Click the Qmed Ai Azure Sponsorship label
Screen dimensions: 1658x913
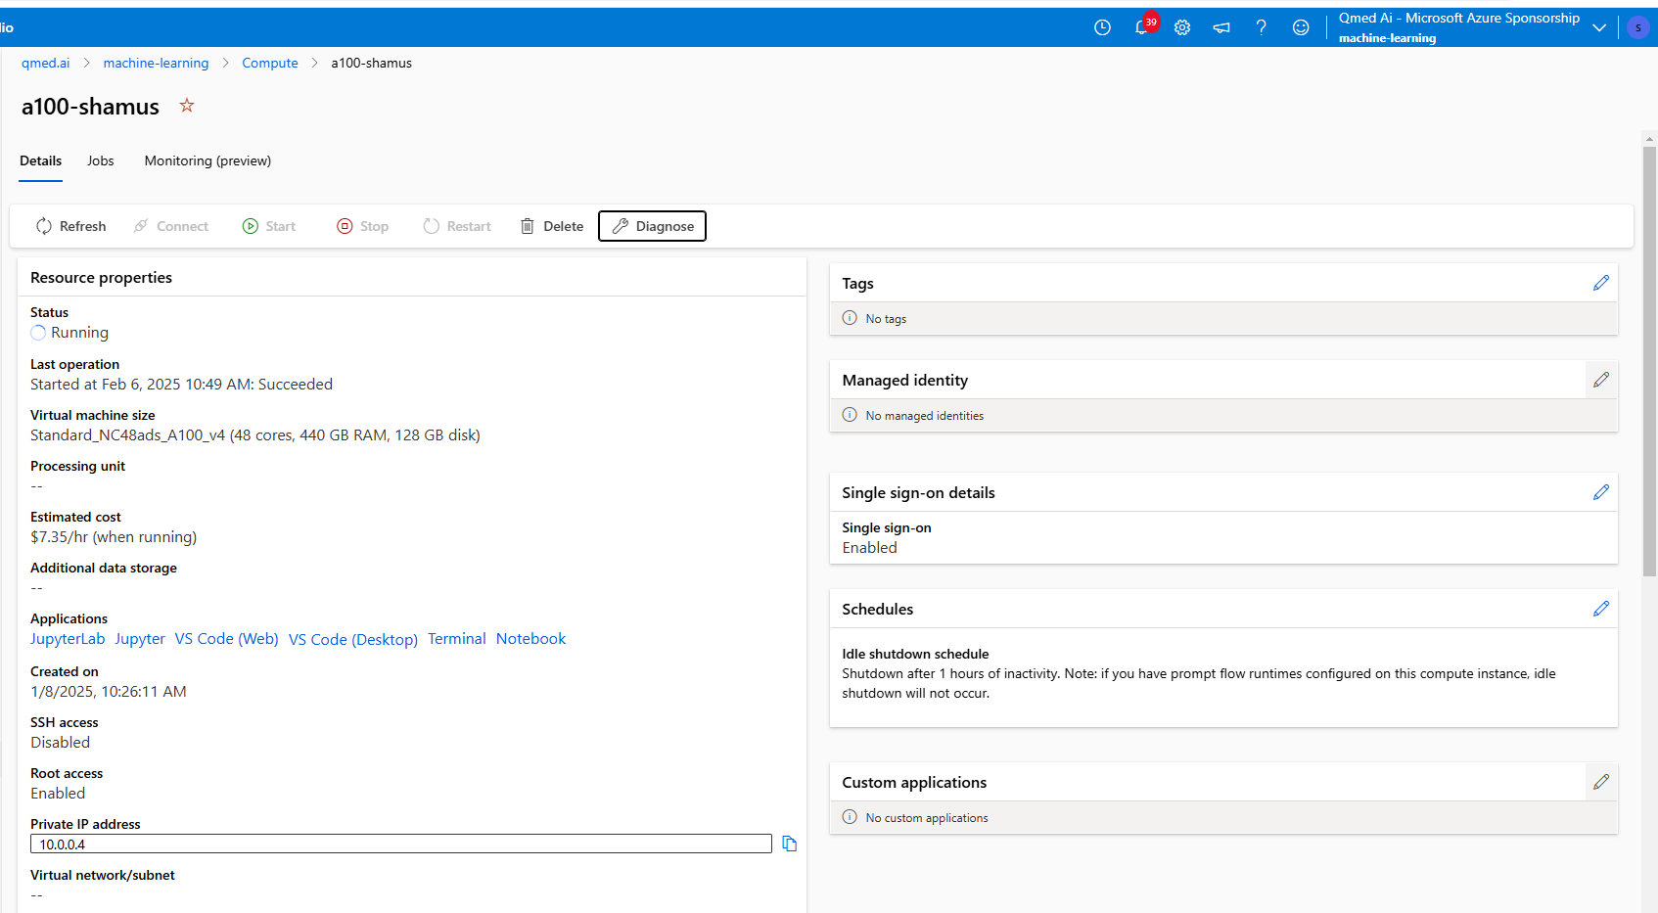1459,18
